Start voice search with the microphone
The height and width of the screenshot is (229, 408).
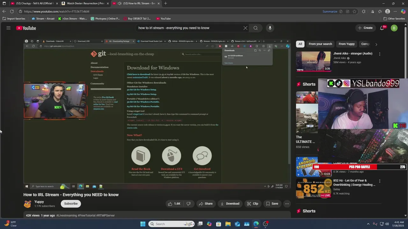coord(270,28)
